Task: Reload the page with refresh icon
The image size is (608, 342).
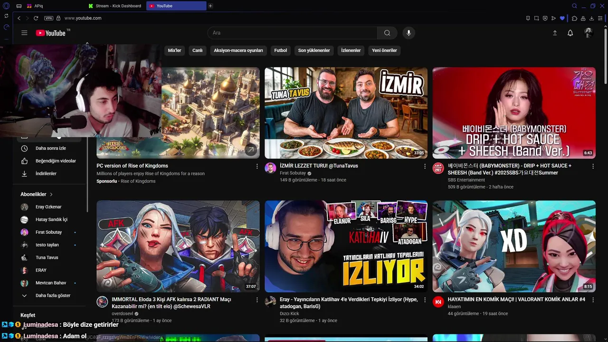Action: point(36,18)
